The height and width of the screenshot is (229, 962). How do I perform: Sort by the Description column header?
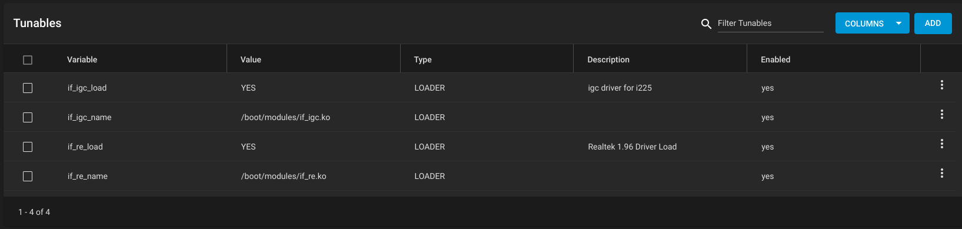(x=608, y=59)
